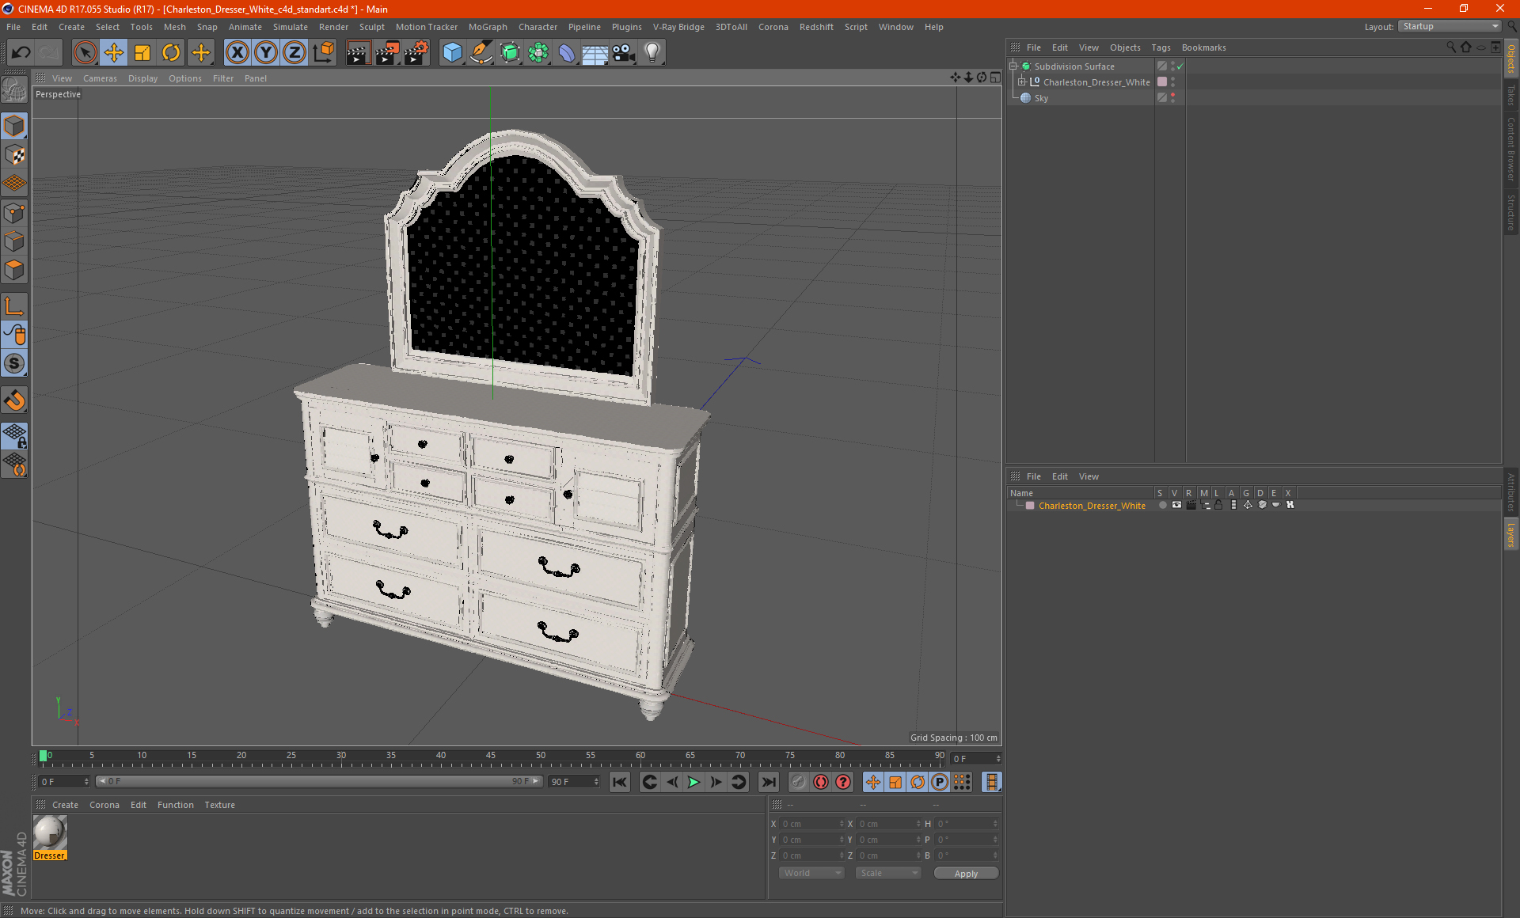Select the Live Selection tool
Image resolution: width=1520 pixels, height=918 pixels.
coord(85,53)
